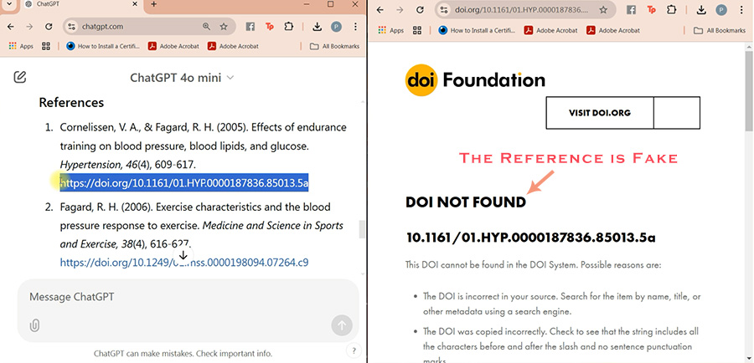Open the All Bookmarks folder in the DOI window
The image size is (754, 363).
(719, 30)
